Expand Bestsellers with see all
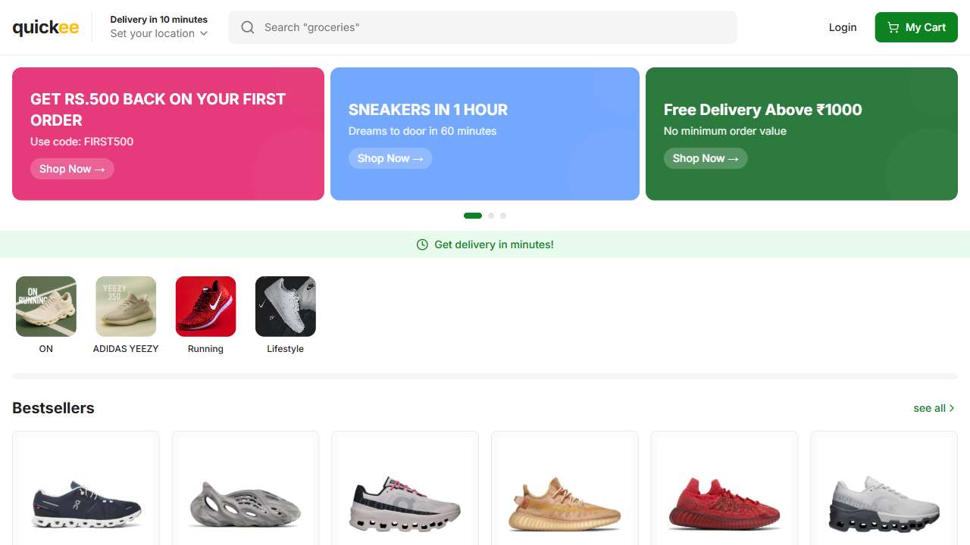Screen dimensions: 970x545 (x=934, y=408)
